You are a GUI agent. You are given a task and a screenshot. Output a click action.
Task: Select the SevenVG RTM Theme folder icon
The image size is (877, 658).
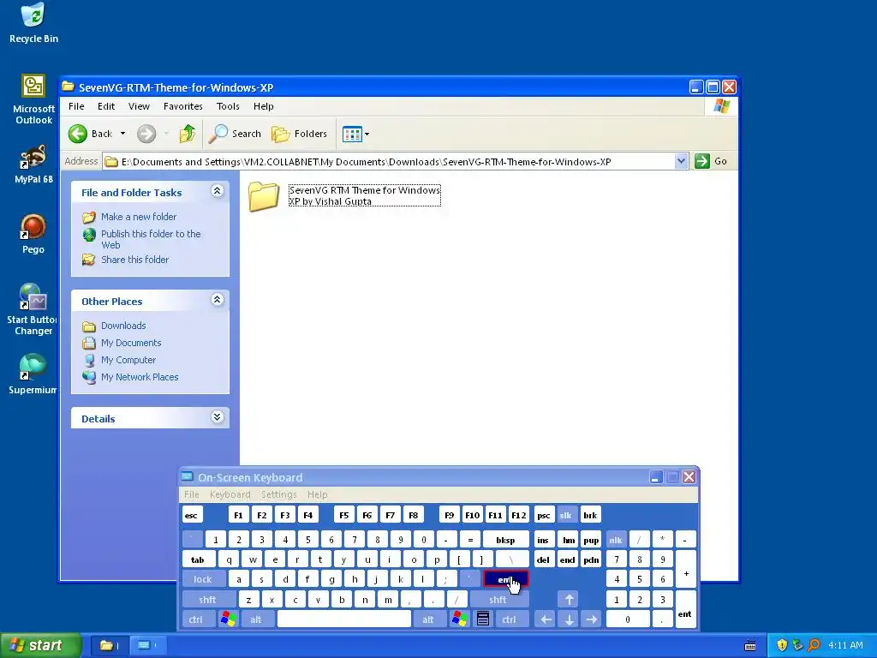coord(264,196)
